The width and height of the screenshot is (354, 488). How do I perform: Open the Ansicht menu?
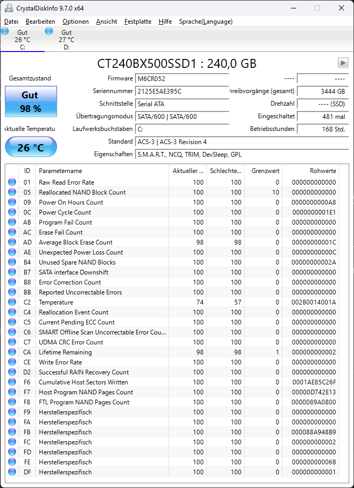(107, 22)
